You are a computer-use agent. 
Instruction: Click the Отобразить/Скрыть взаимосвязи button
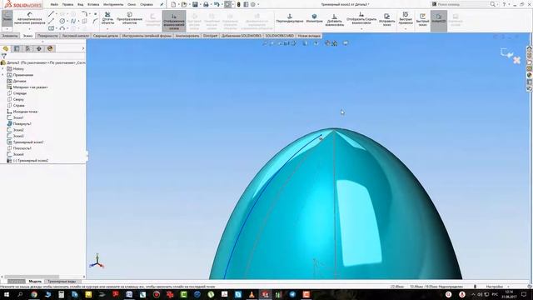tap(361, 18)
